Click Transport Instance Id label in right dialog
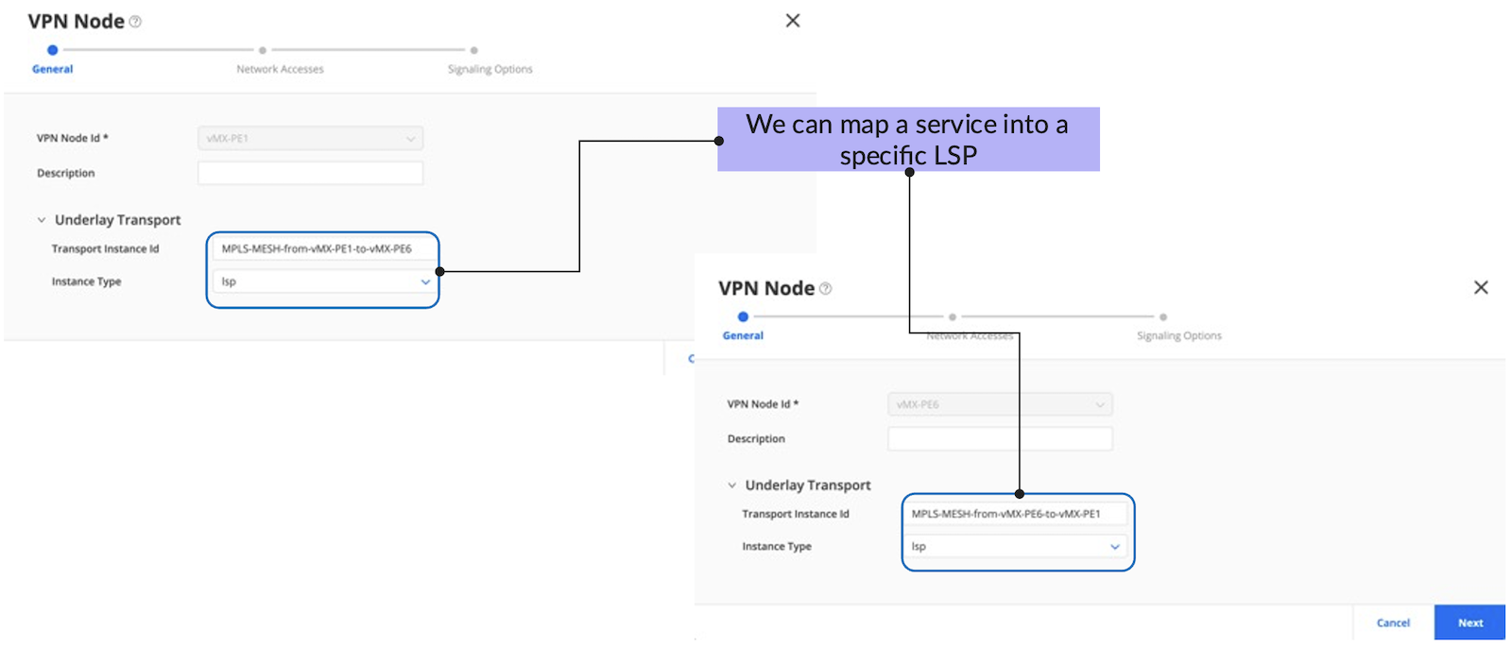The height and width of the screenshot is (647, 1512). [x=796, y=515]
